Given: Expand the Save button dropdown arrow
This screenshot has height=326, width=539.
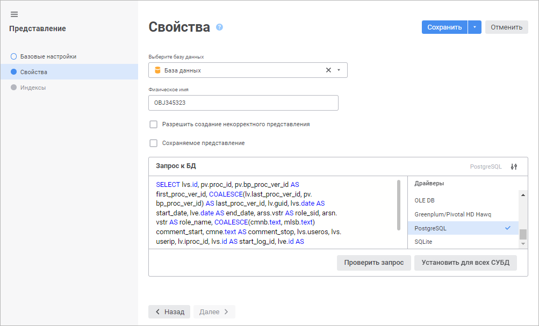Looking at the screenshot, I should 475,27.
